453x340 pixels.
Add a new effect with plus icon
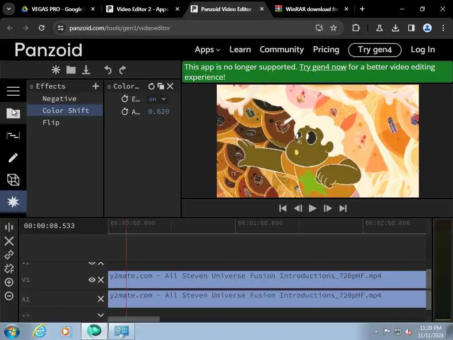click(x=96, y=86)
